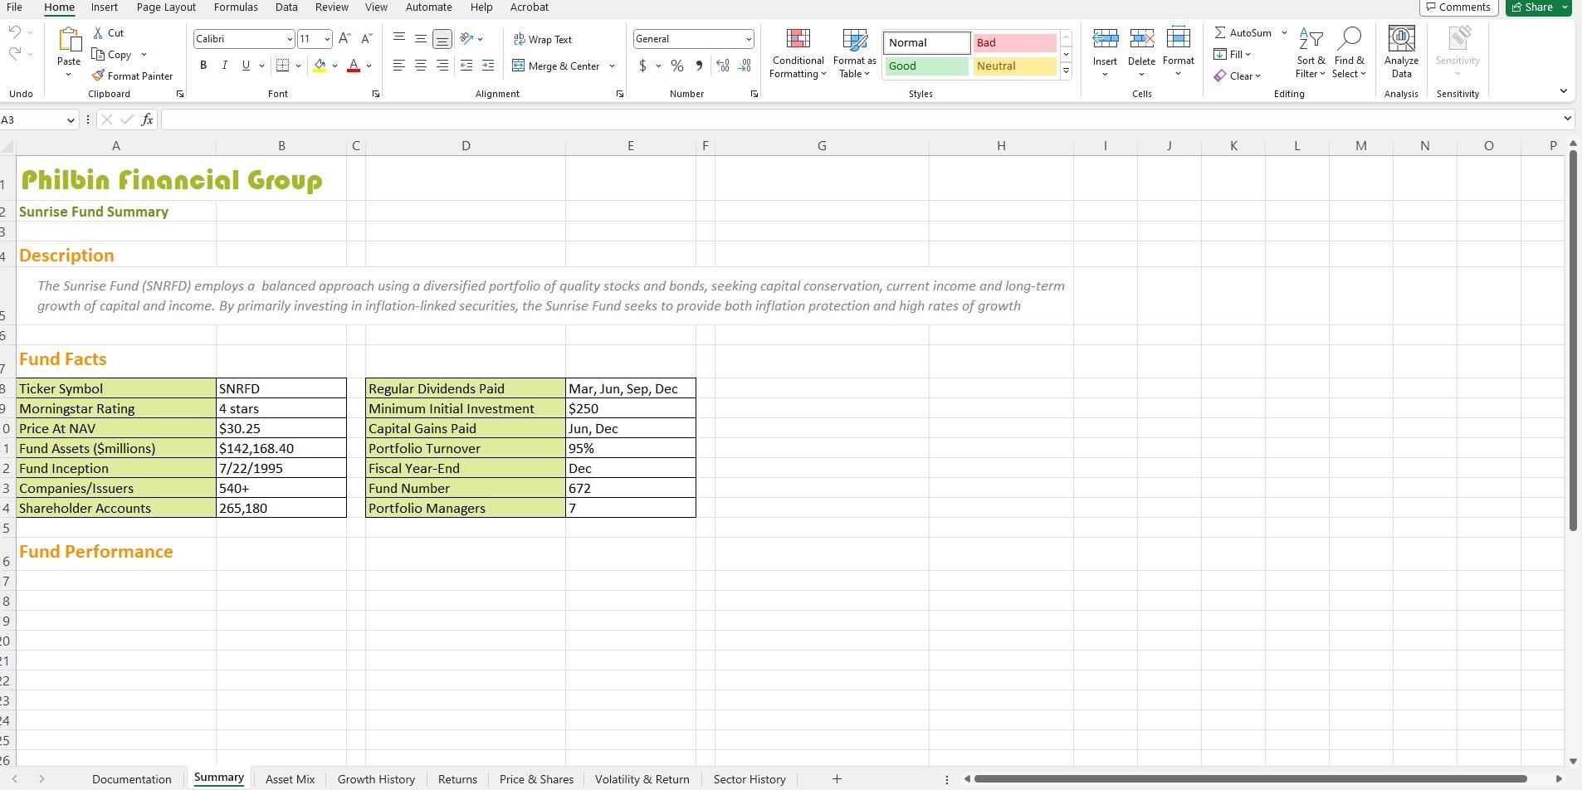1582x790 pixels.
Task: Launch Analyze Data tool
Action: point(1401,52)
